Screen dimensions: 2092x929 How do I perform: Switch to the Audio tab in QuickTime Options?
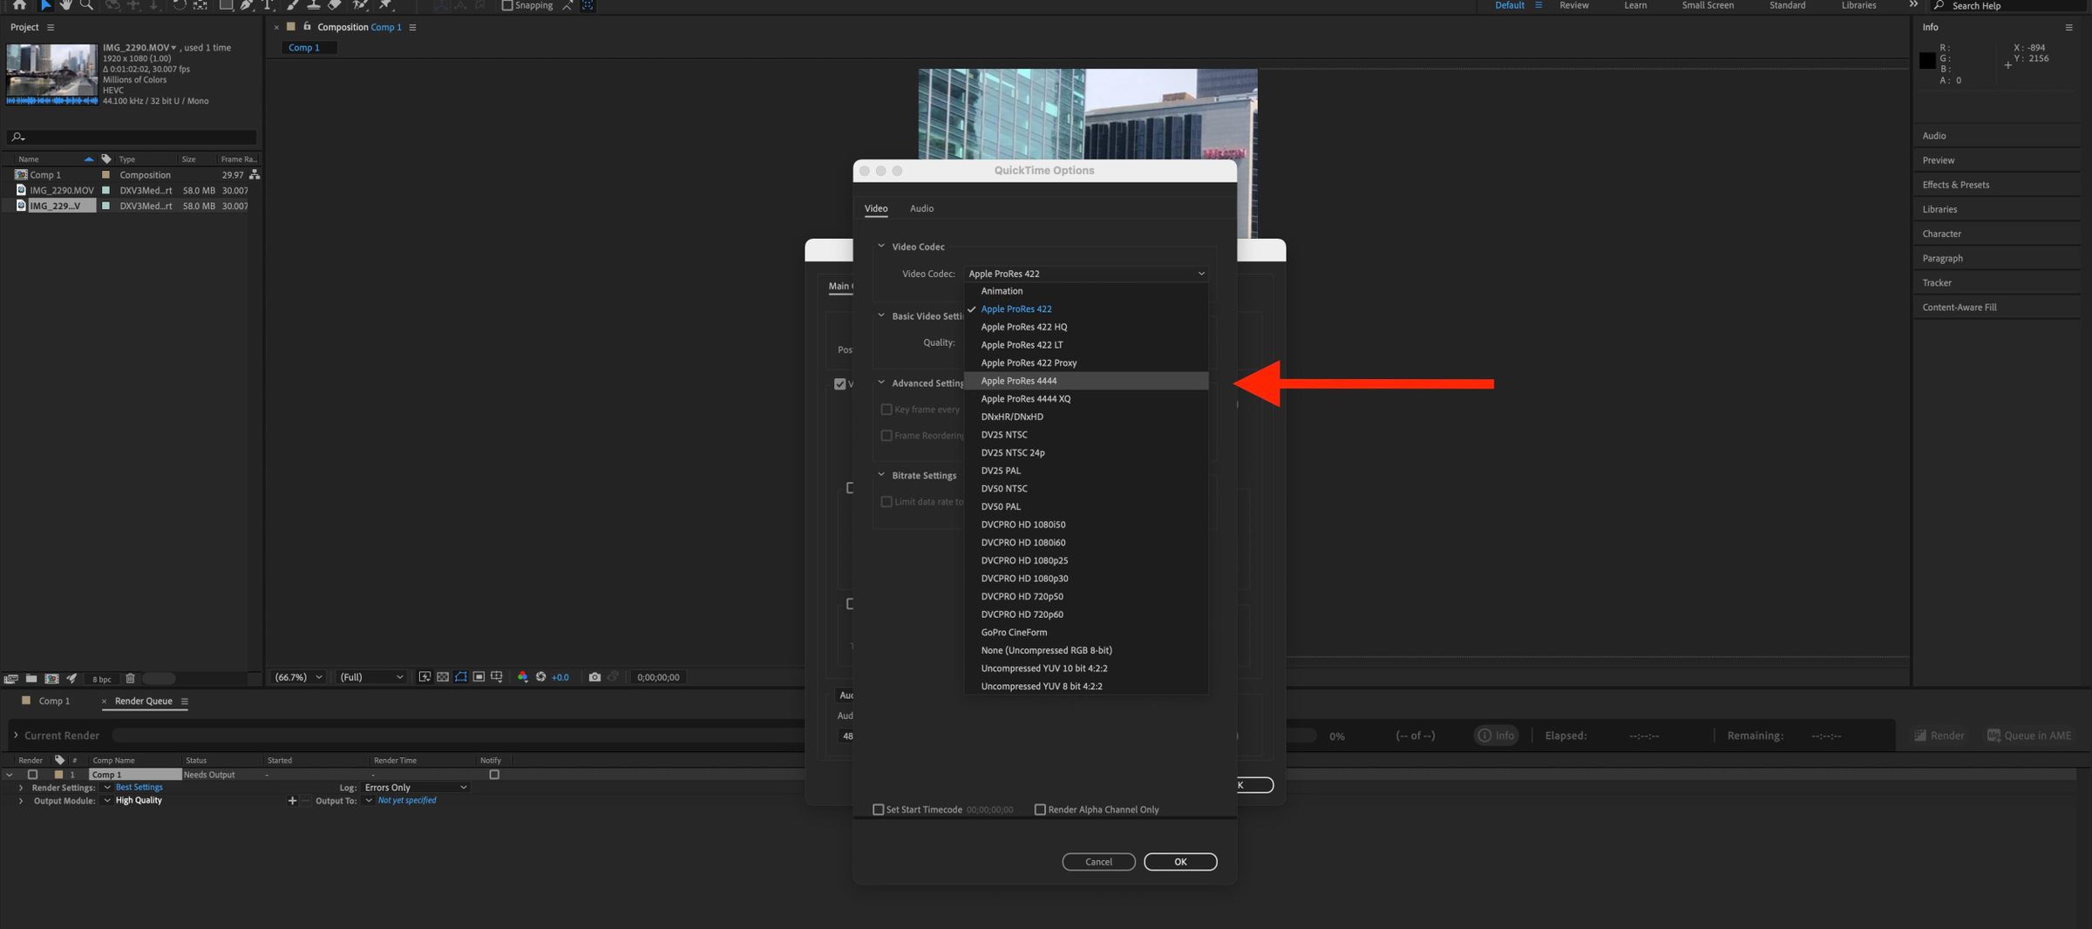tap(921, 208)
